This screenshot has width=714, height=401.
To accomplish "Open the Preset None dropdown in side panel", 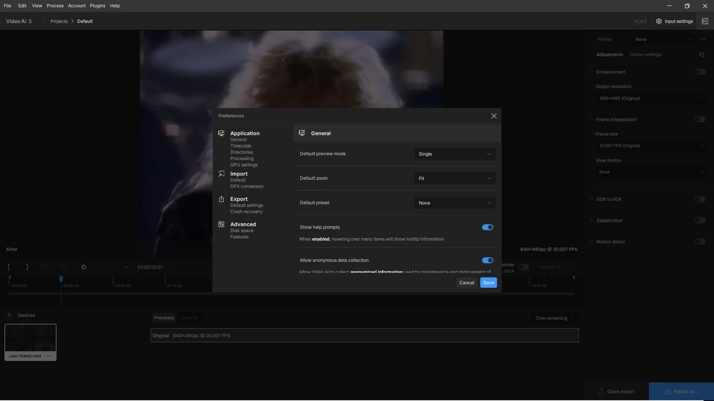I will tap(663, 39).
